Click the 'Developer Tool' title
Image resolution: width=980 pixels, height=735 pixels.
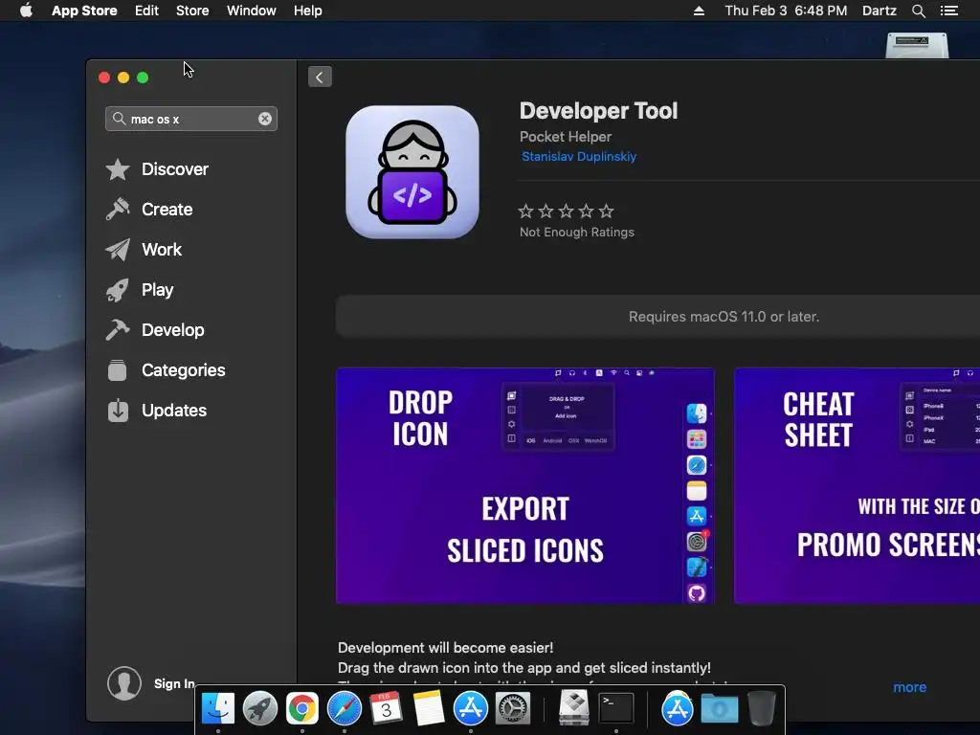pos(598,111)
